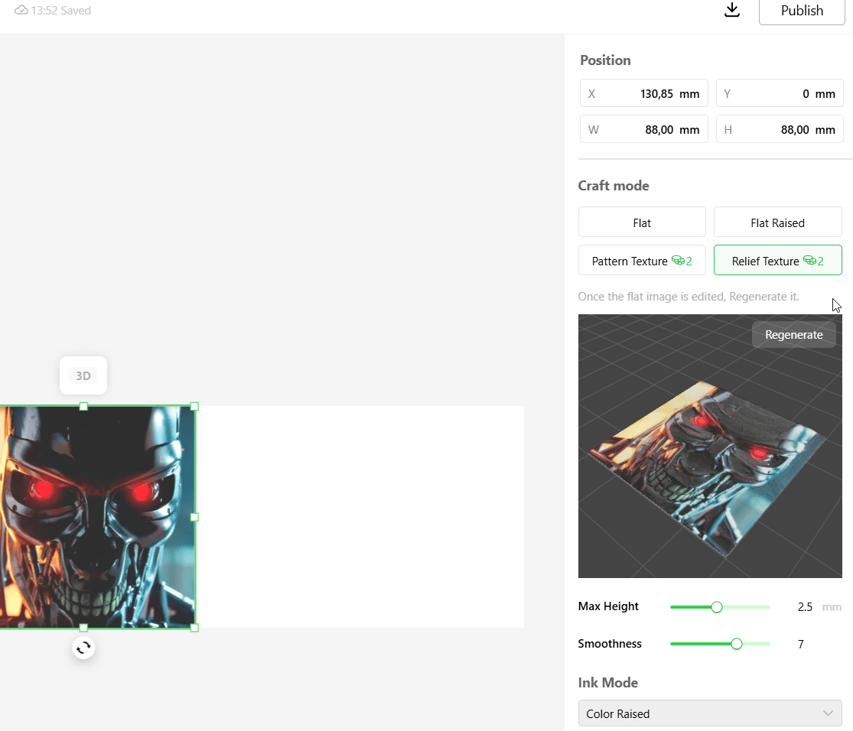Click the bottom-right resize handle of image
Image resolution: width=853 pixels, height=731 pixels.
195,628
